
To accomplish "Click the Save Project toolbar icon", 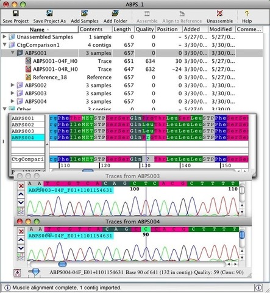I will [x=16, y=13].
